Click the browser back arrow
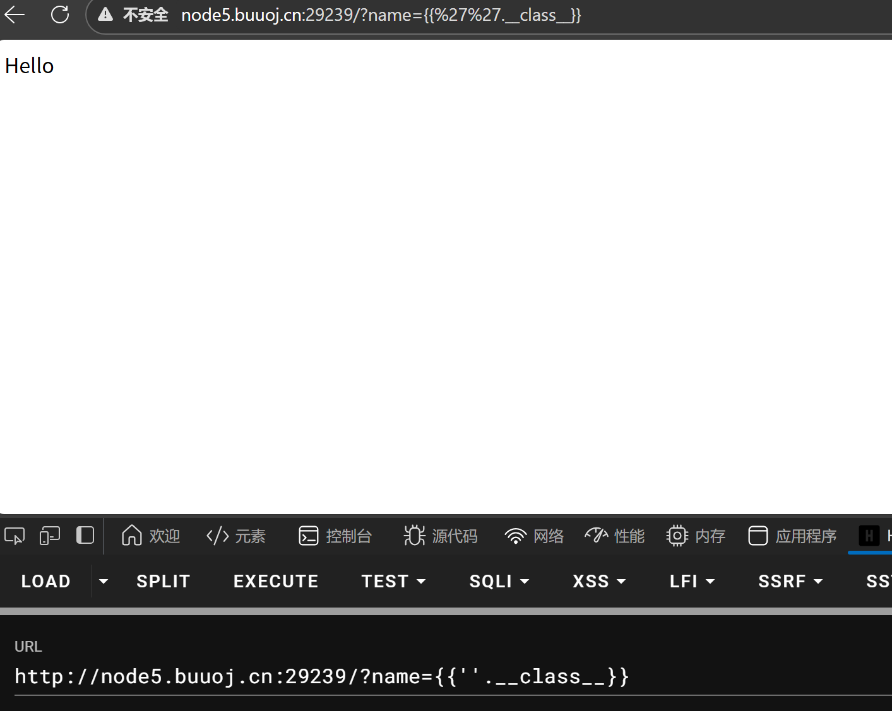 point(14,15)
